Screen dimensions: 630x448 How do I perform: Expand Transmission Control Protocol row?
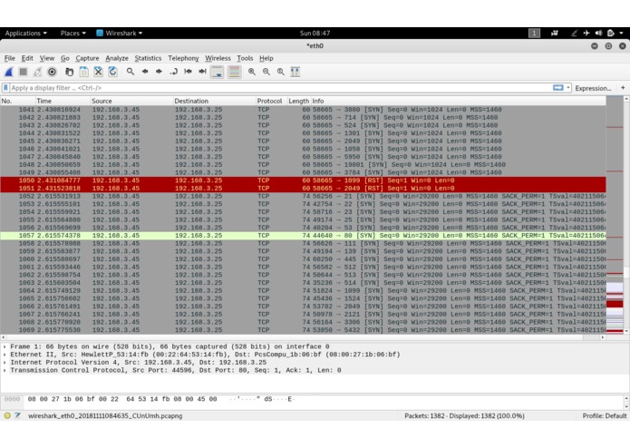tap(5, 370)
